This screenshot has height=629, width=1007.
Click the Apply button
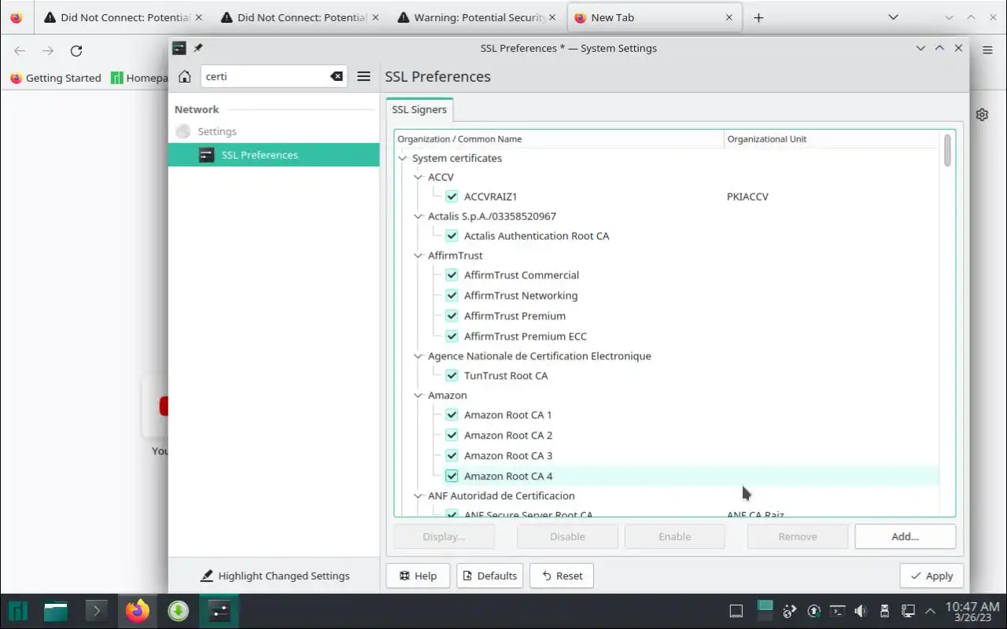click(931, 576)
